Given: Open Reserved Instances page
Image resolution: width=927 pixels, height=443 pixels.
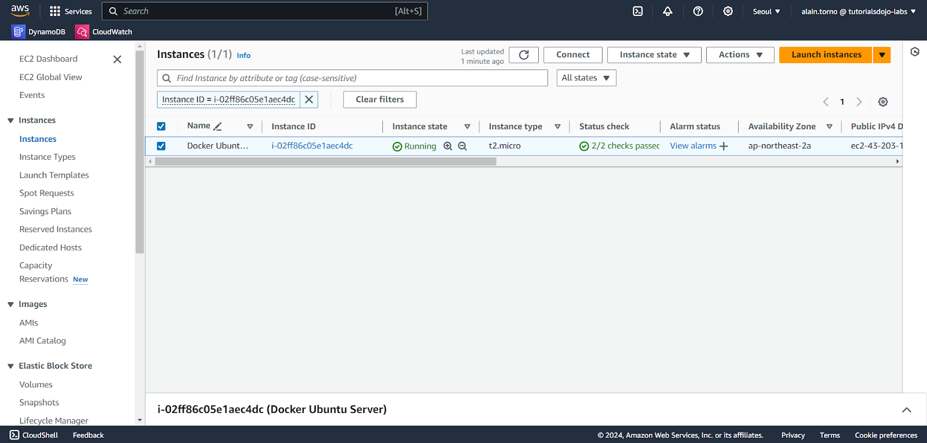Looking at the screenshot, I should tap(56, 229).
